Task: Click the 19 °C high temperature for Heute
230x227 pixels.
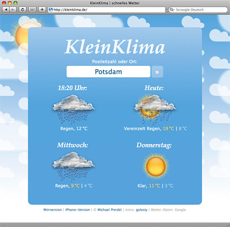Action: 168,128
